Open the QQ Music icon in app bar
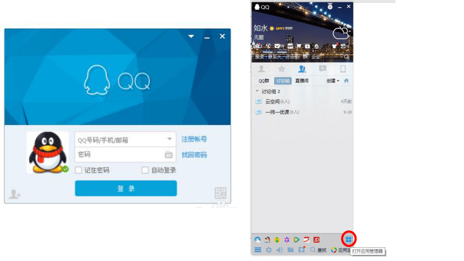The image size is (464, 261). click(x=277, y=239)
